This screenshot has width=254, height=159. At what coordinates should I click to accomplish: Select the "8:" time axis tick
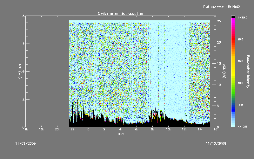coord(152,129)
